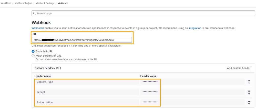Click the current Webhook breadcrumb item
The height and width of the screenshot is (109, 256).
(x=63, y=3)
